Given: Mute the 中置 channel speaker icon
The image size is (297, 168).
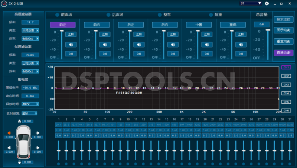Looking at the screenshot, I should click(x=207, y=45).
